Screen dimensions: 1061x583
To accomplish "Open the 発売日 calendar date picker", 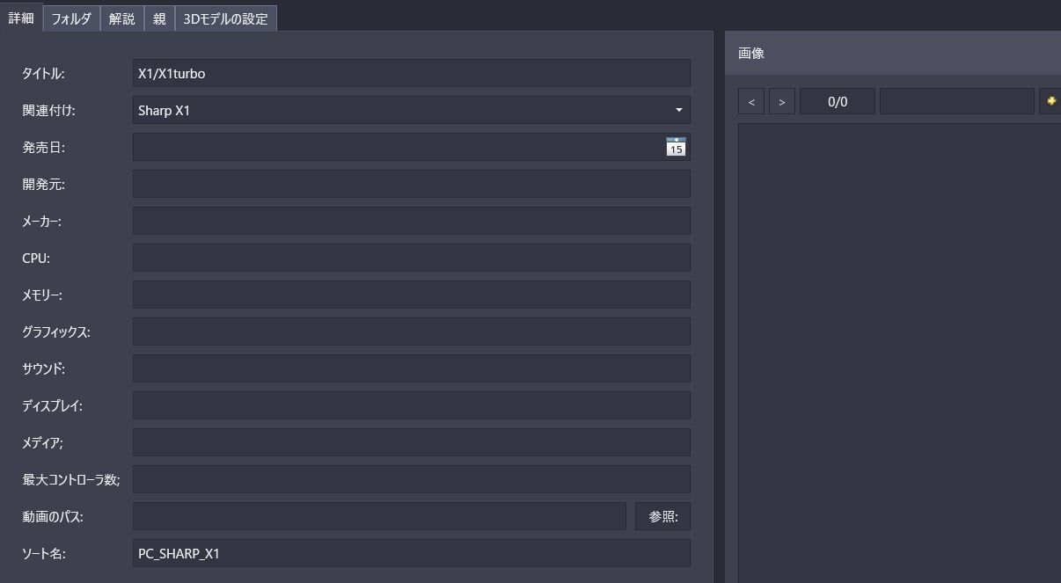I will (675, 147).
